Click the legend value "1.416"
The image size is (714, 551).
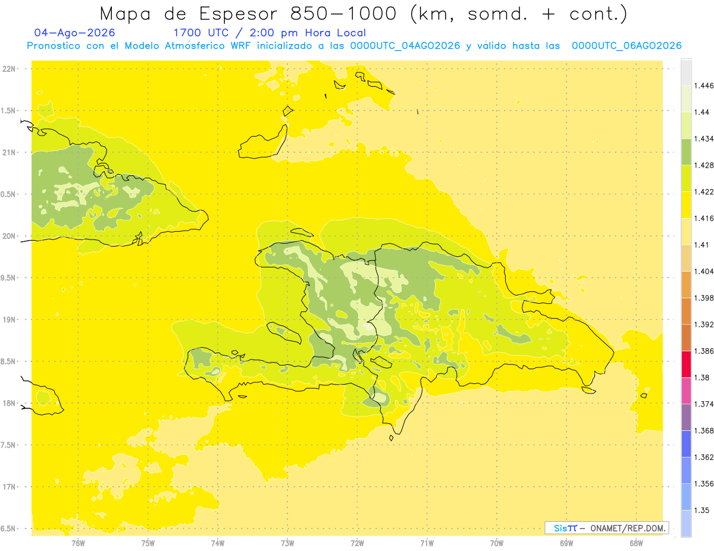(705, 218)
